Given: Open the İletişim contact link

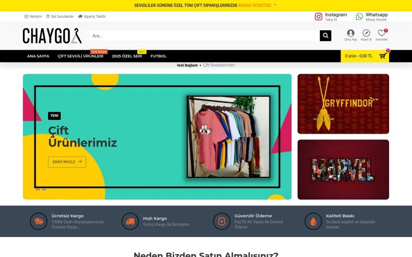Looking at the screenshot, I should tap(33, 16).
